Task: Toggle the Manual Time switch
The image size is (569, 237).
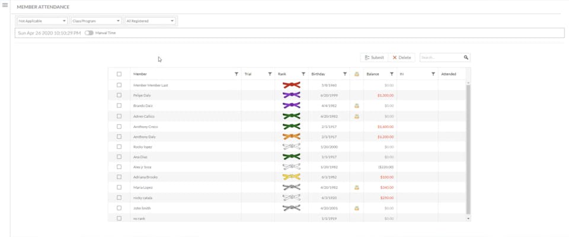Action: (89, 33)
